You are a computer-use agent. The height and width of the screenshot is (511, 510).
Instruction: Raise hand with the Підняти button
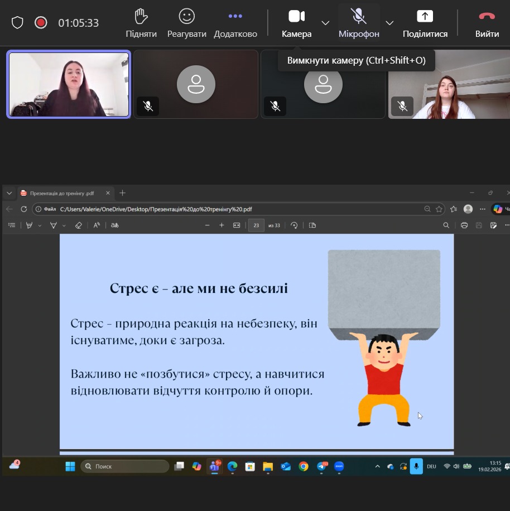point(141,23)
